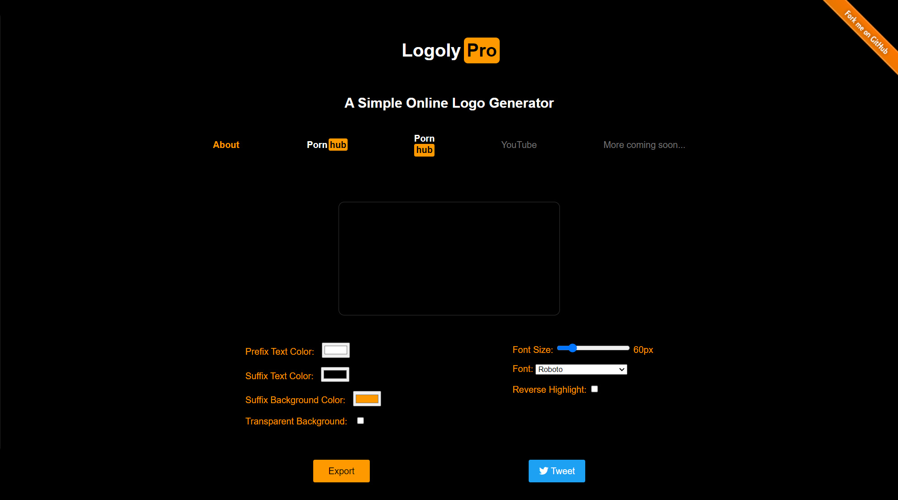
Task: Click the YouTube logo template icon
Action: 519,145
